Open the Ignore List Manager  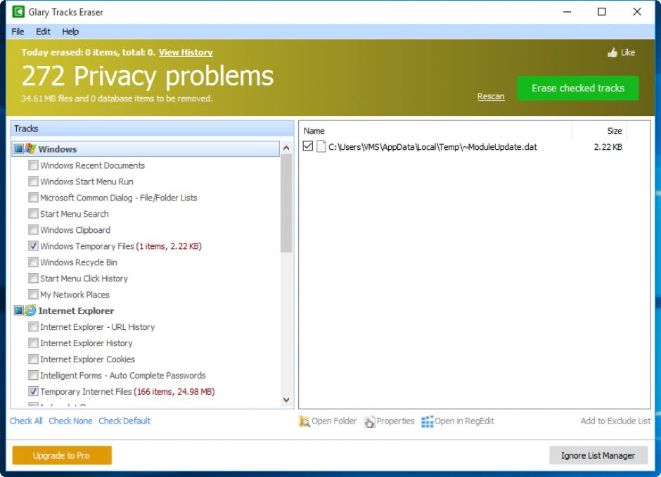pyautogui.click(x=598, y=455)
